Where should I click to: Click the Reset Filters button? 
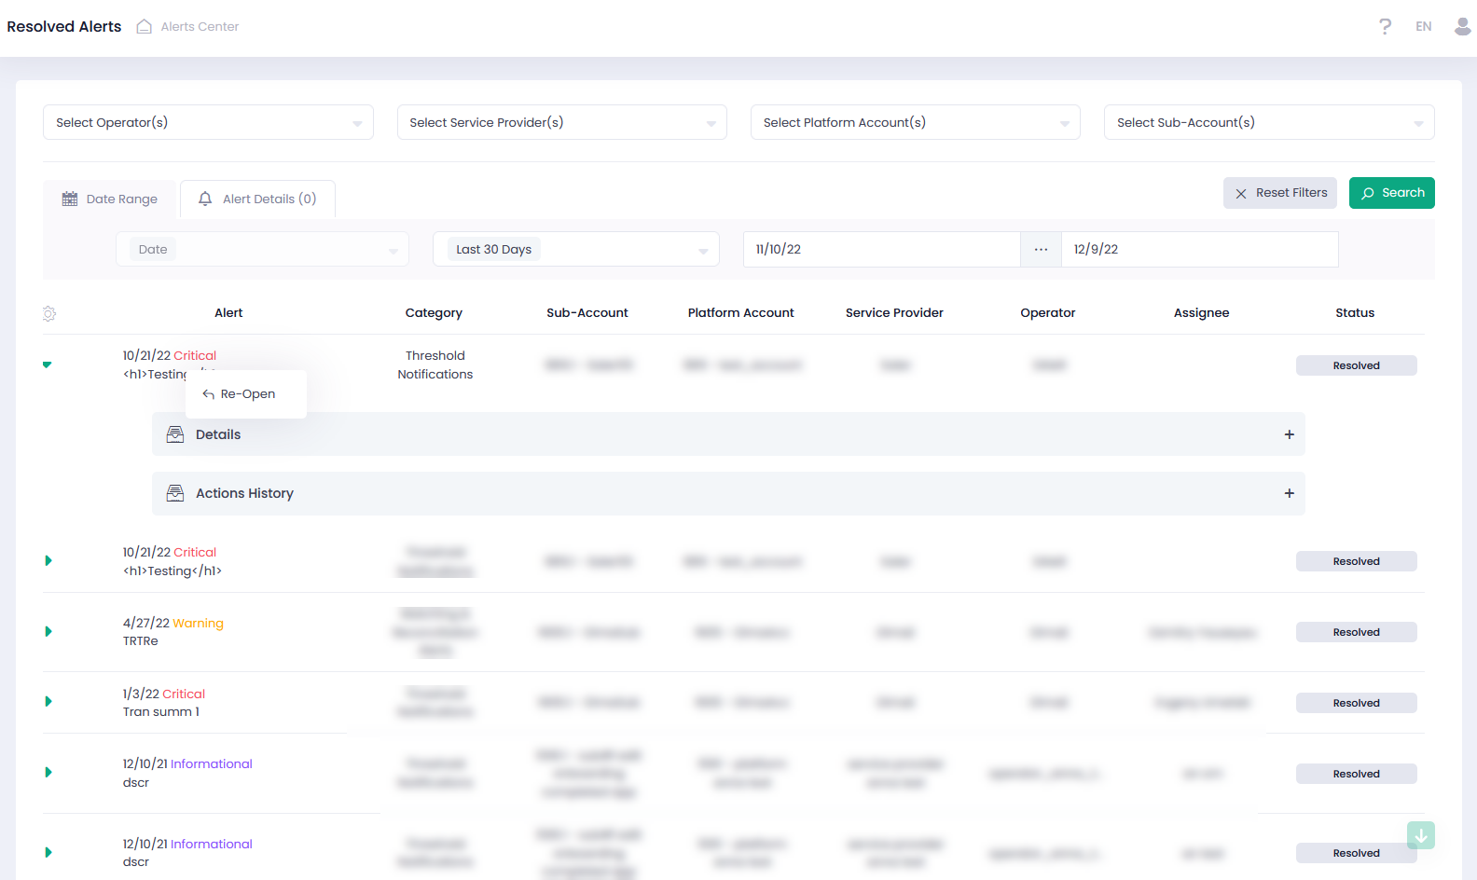[1279, 193]
